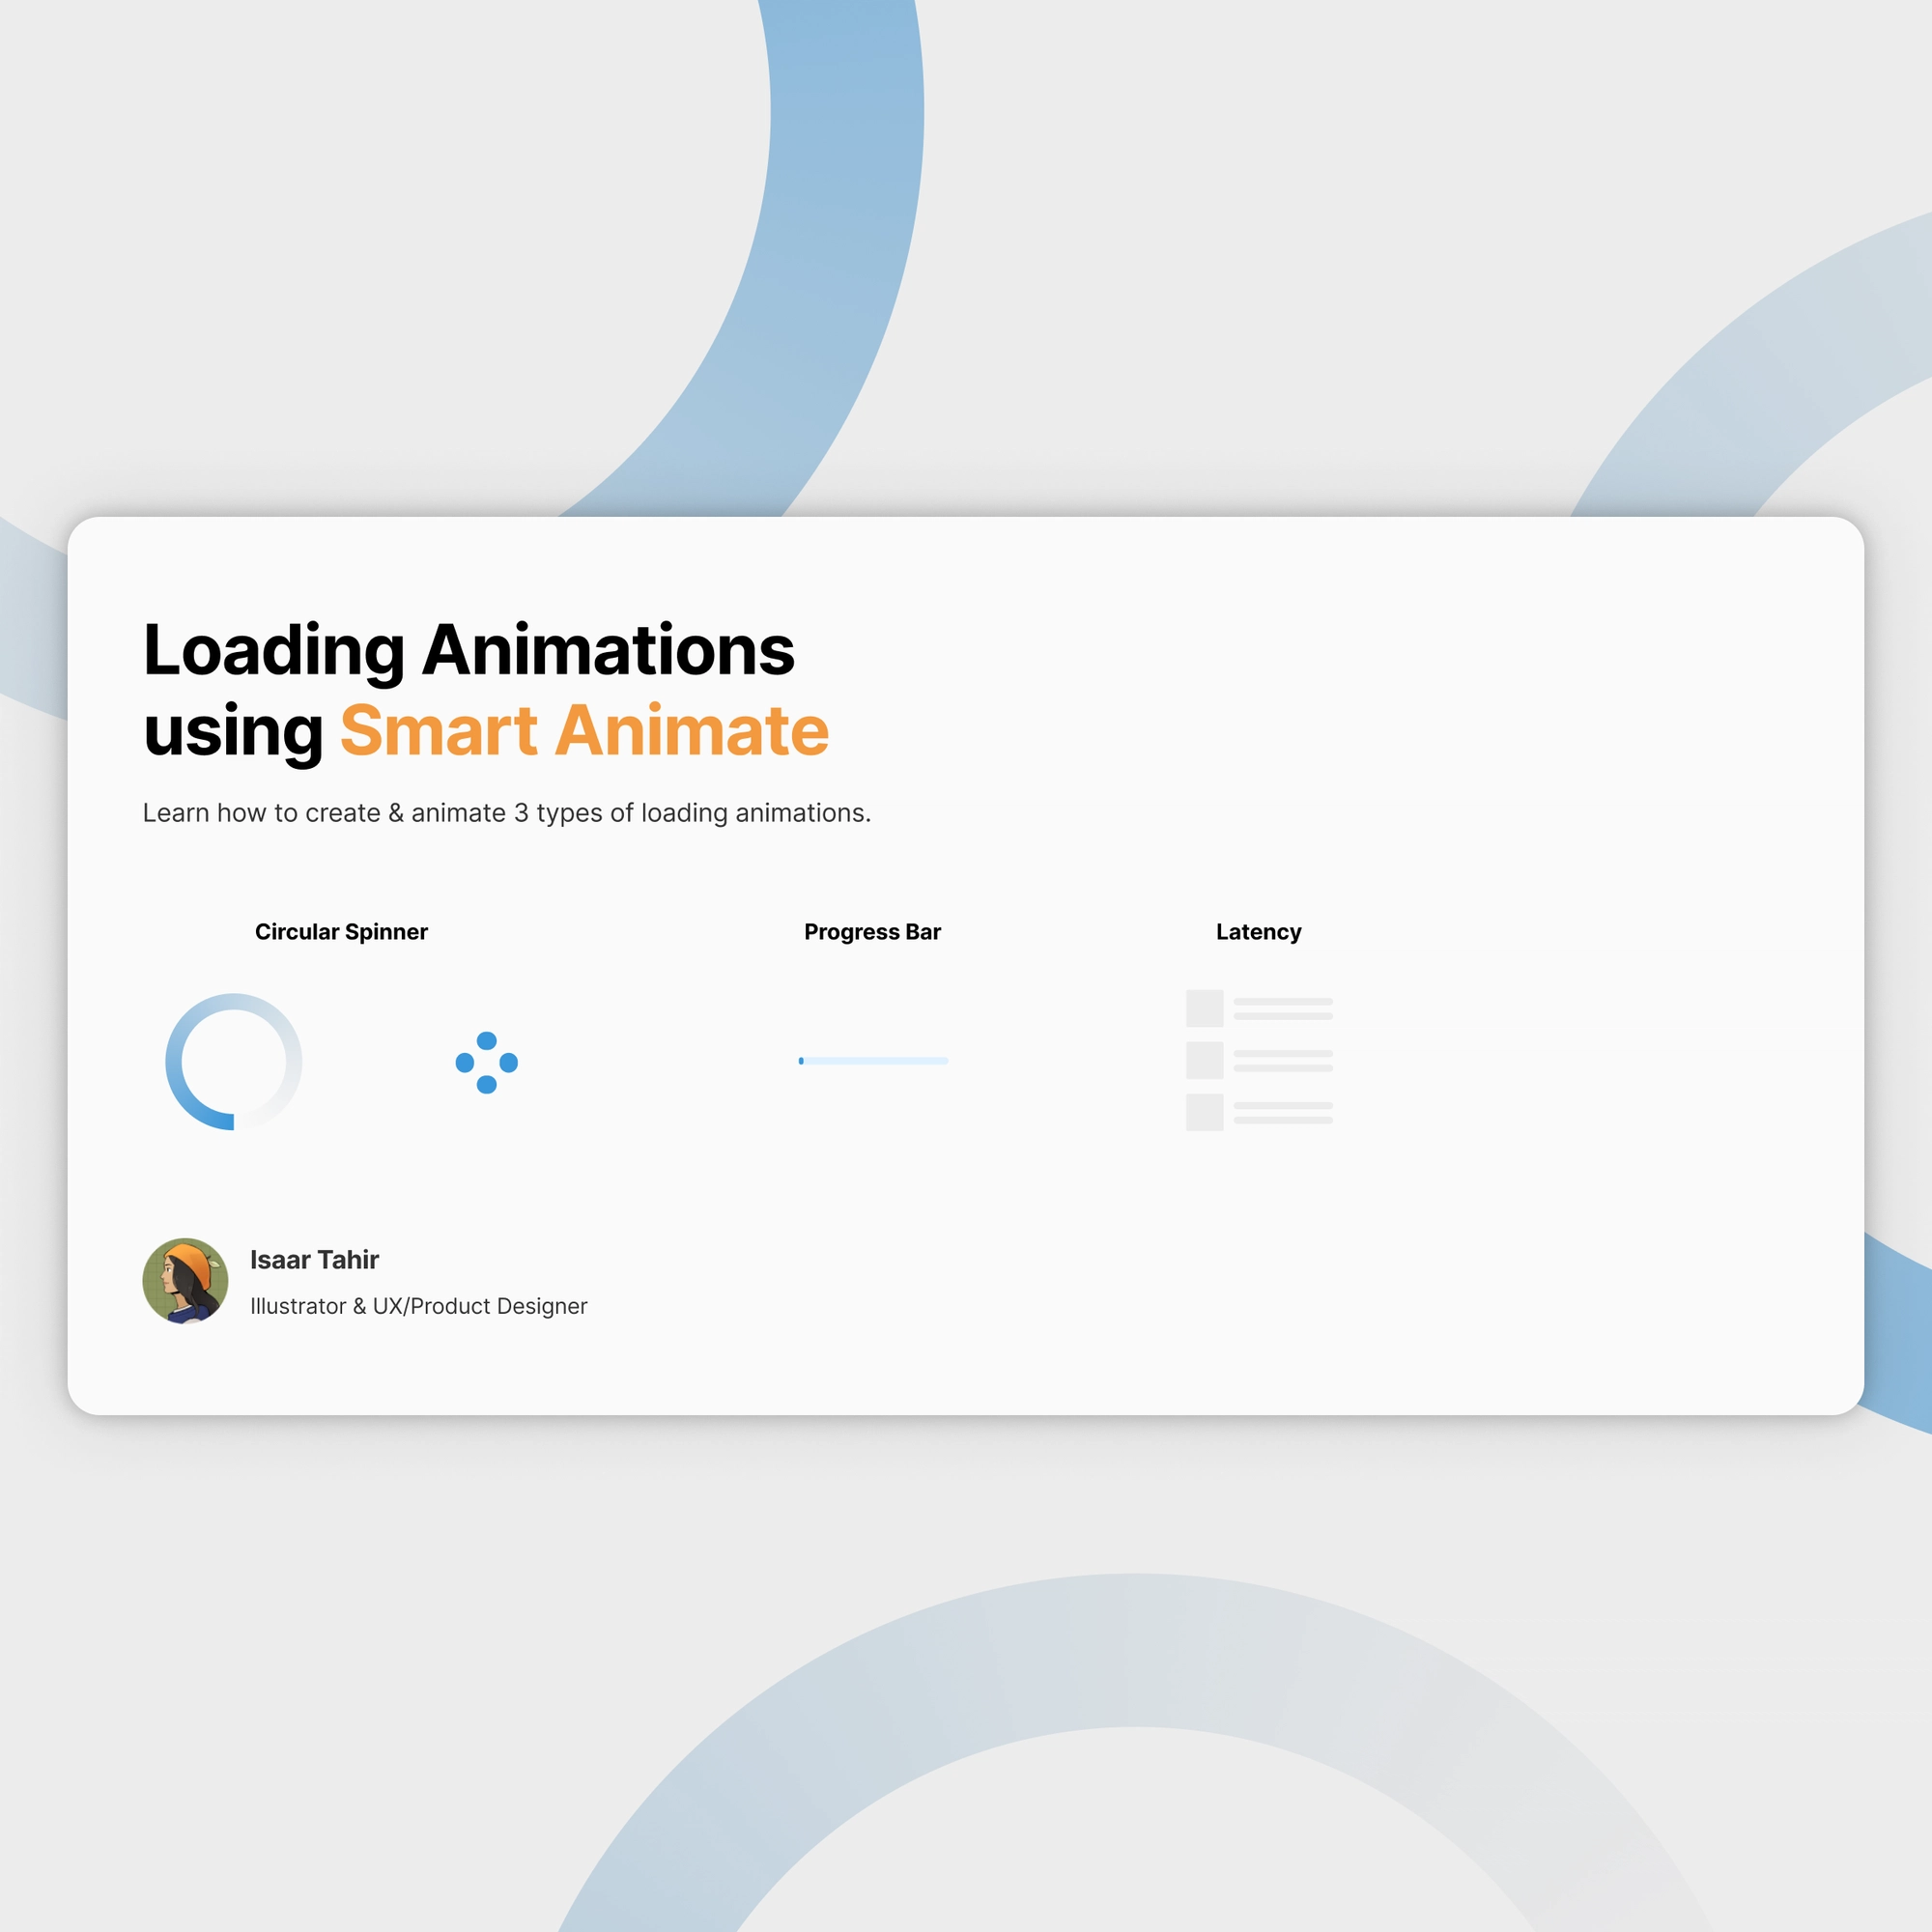1932x1932 pixels.
Task: Click the orange Smart Animate text
Action: tap(584, 731)
